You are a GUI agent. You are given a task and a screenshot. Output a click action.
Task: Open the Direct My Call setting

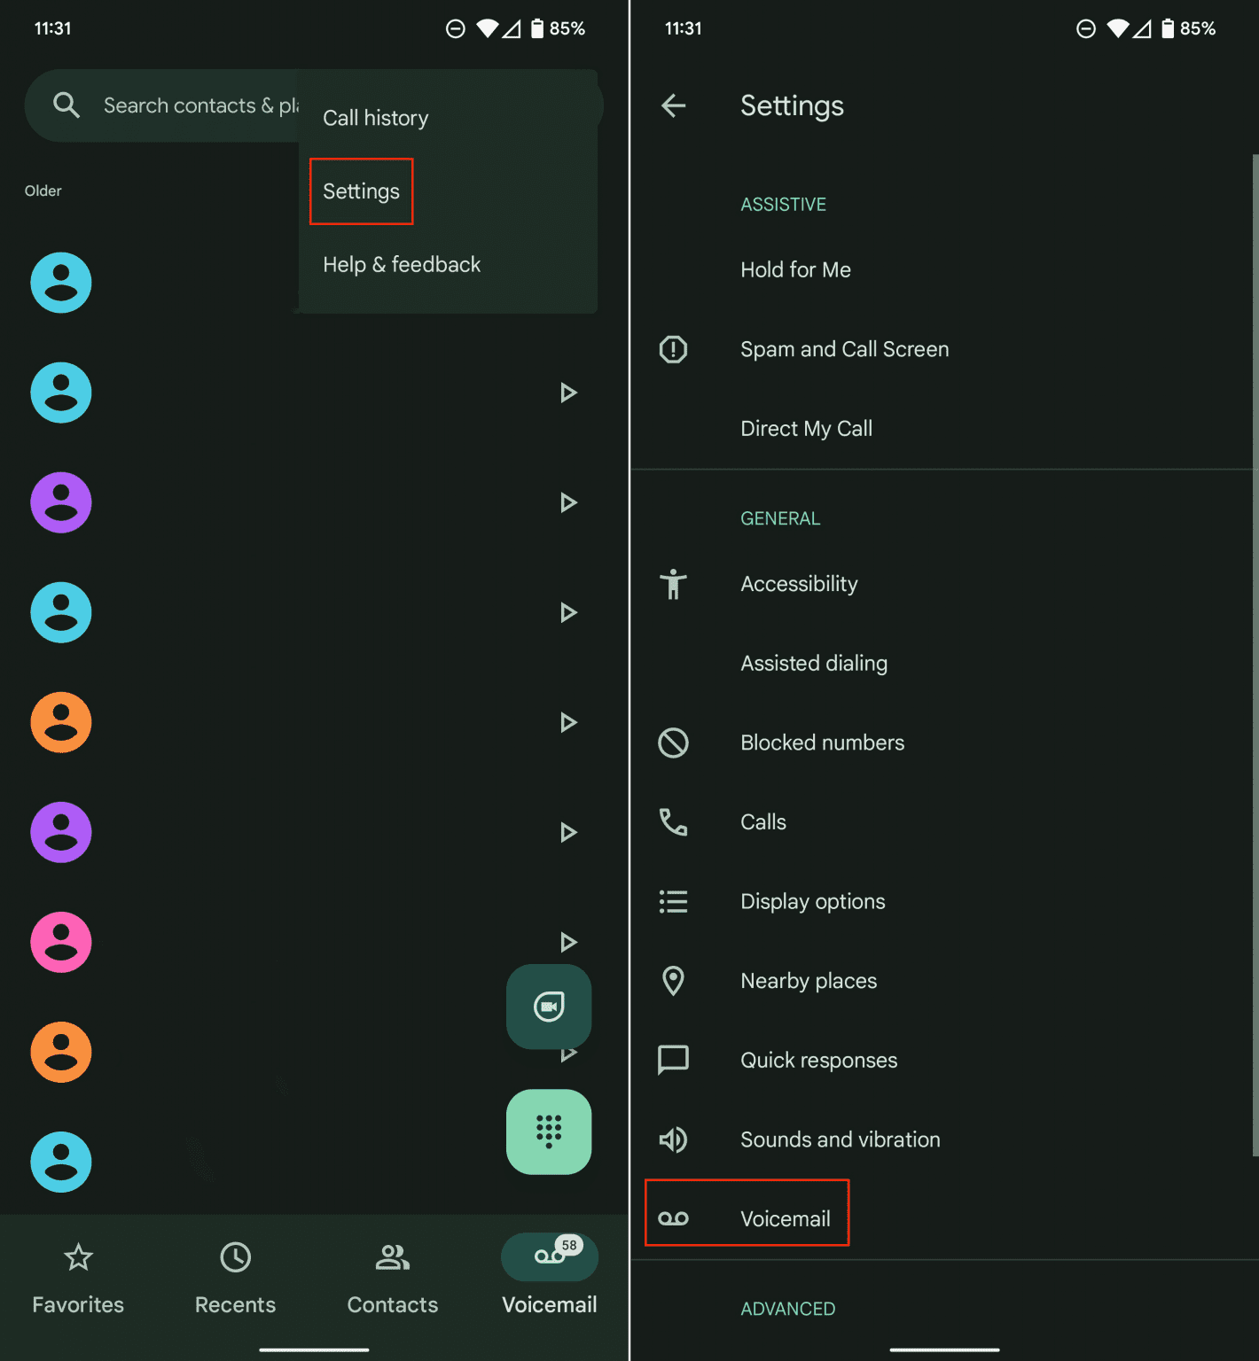click(806, 428)
